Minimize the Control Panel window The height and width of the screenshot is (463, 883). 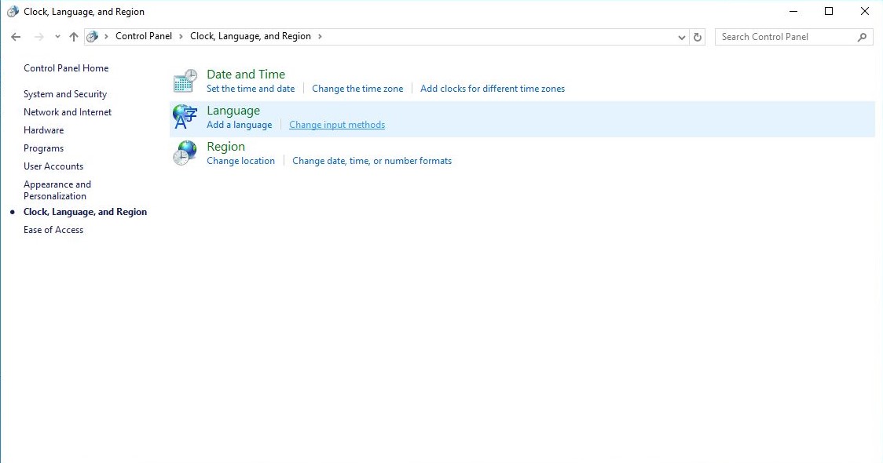tap(793, 11)
